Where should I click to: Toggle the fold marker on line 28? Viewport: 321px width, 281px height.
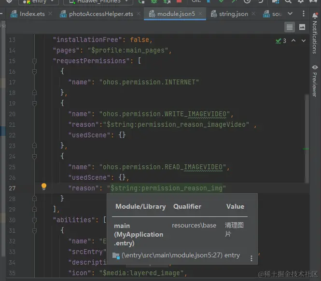tap(34, 199)
